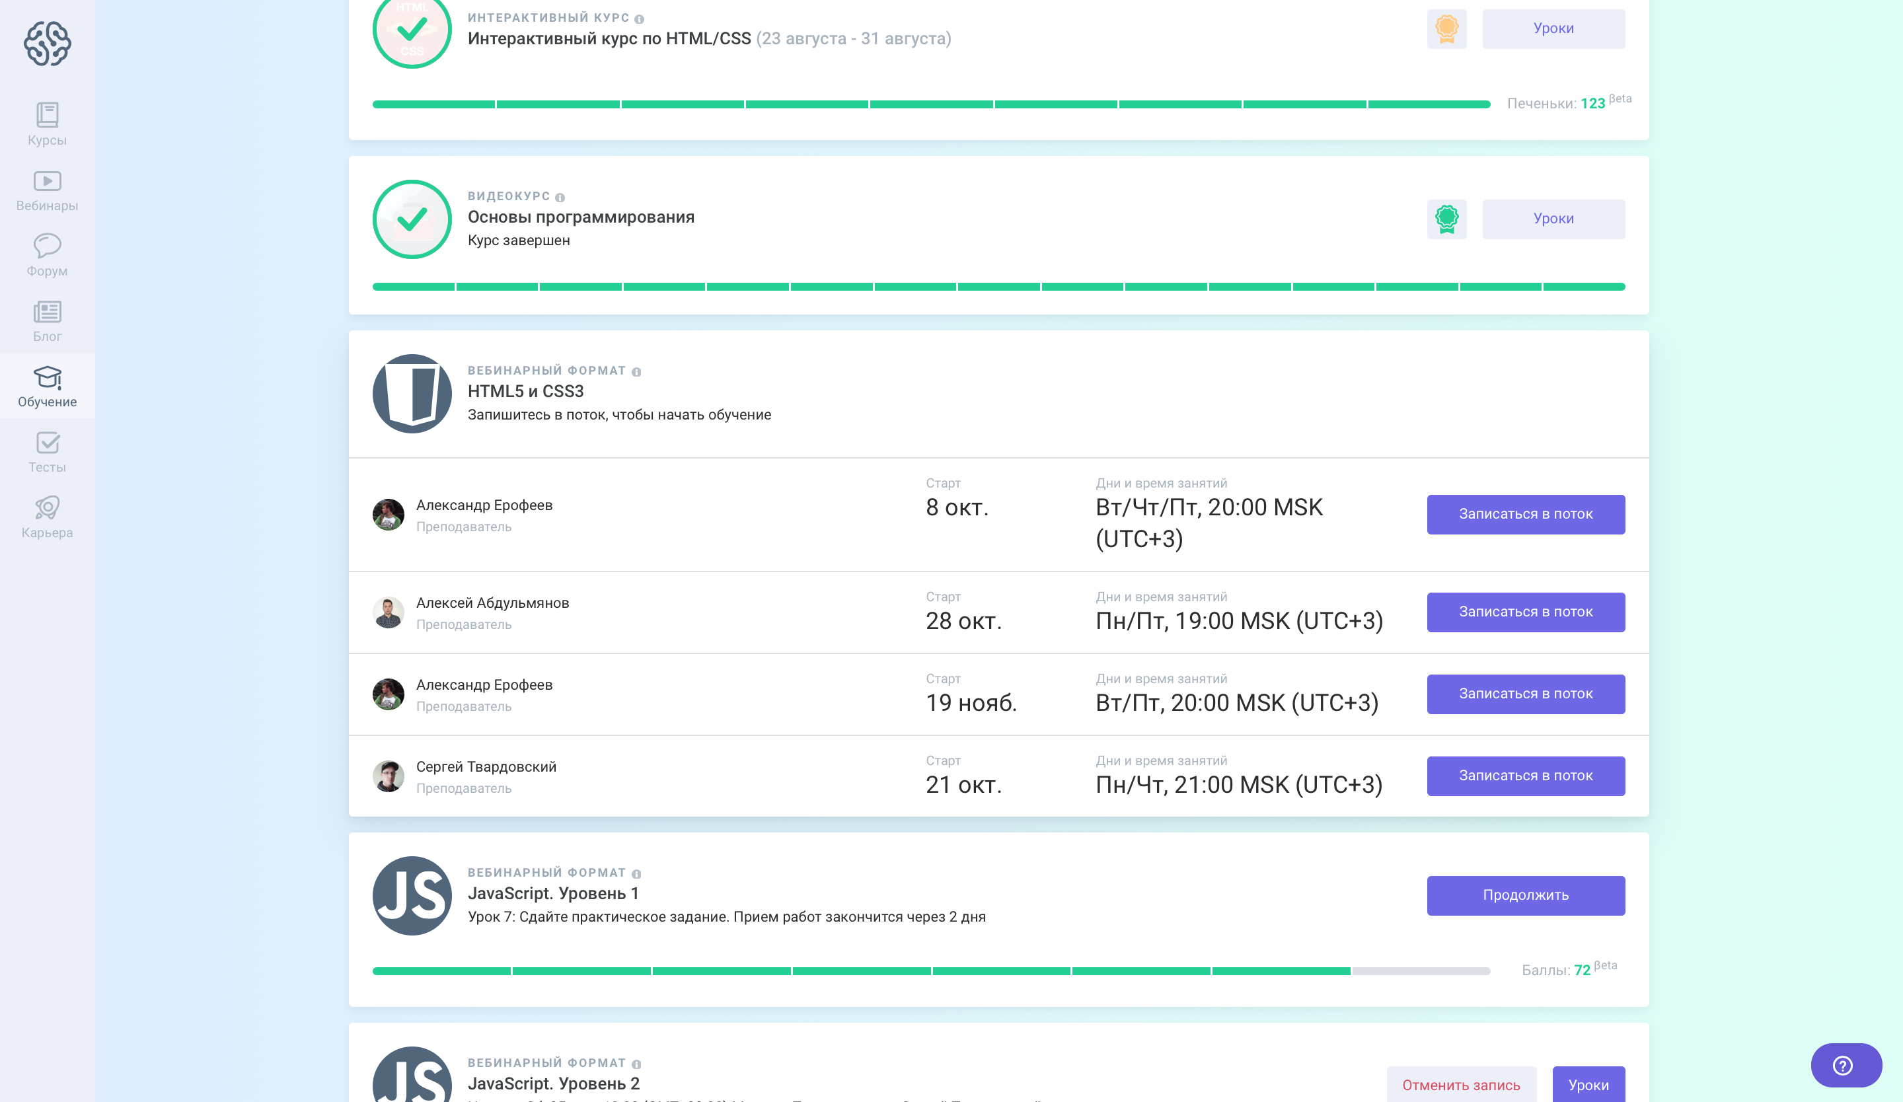Click the HTML5 и CSS3 course logo
Image resolution: width=1903 pixels, height=1102 pixels.
[412, 393]
